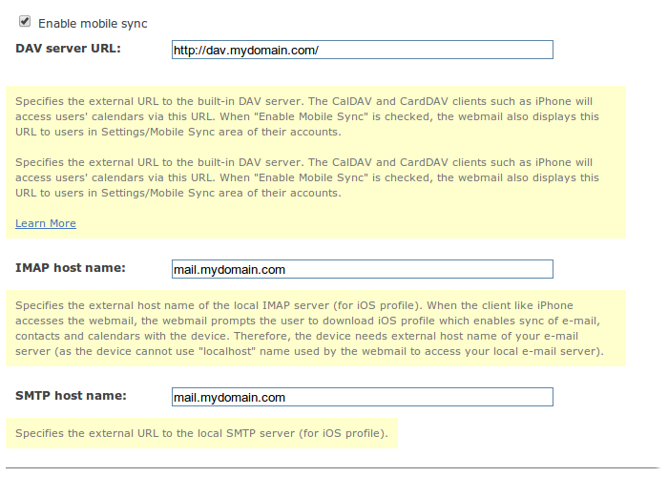Click the http://dav.mydomain.com/ text in DAV field
This screenshot has height=477, width=668.
[x=245, y=51]
